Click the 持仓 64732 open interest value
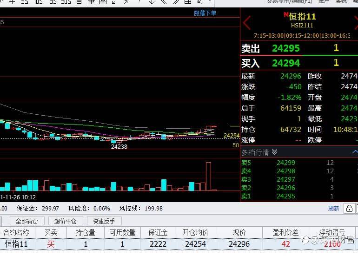Viewport: 358px width, 256px height. coord(291,129)
